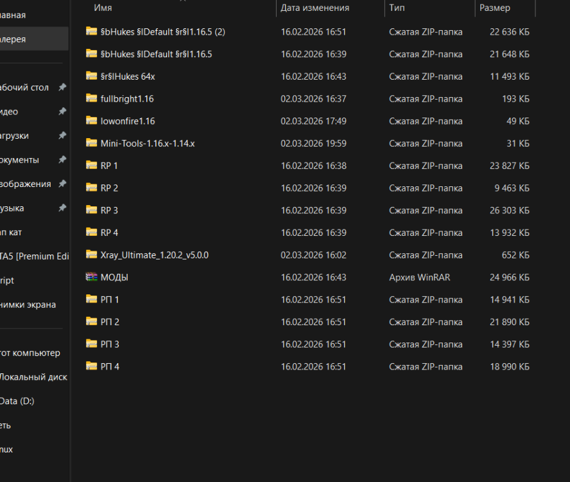Go to Загрузки folder in sidebar

coord(14,136)
